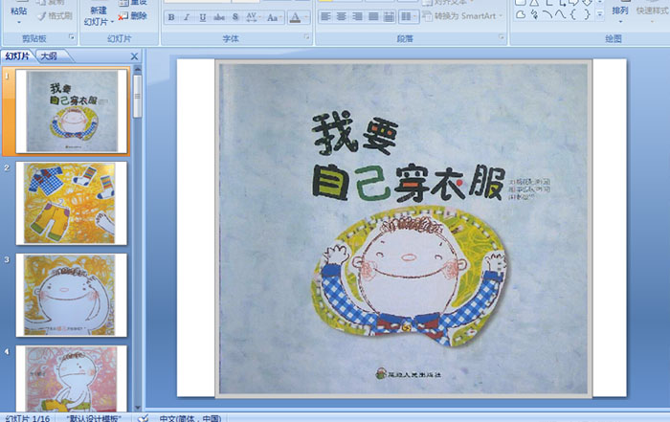This screenshot has width=670, height=422.
Task: Select slide 2 clothes thumbnail
Action: point(72,203)
